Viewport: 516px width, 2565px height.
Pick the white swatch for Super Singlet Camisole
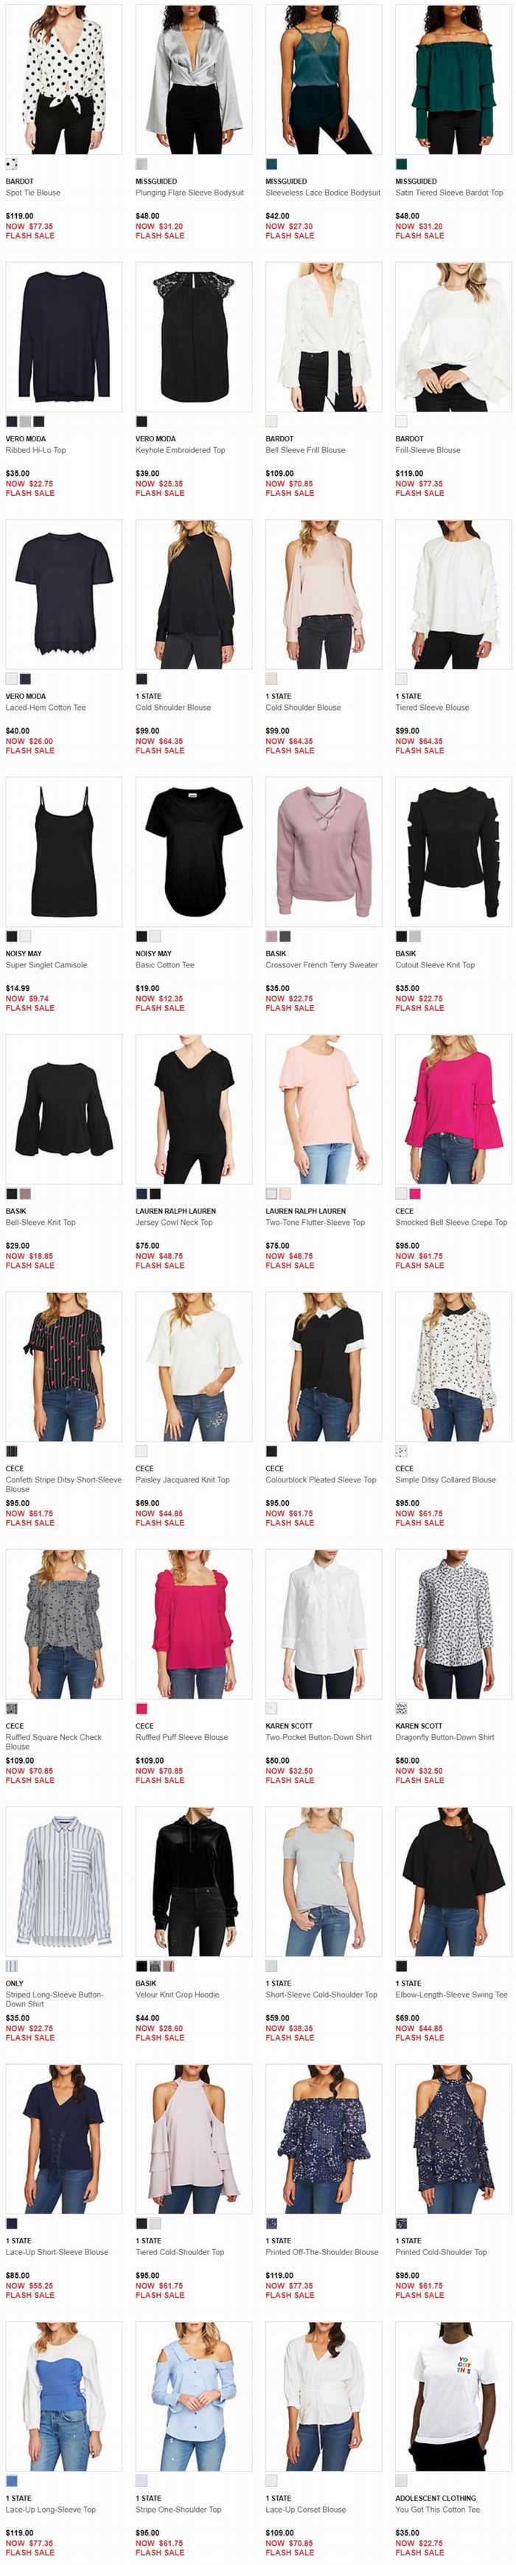[25, 937]
